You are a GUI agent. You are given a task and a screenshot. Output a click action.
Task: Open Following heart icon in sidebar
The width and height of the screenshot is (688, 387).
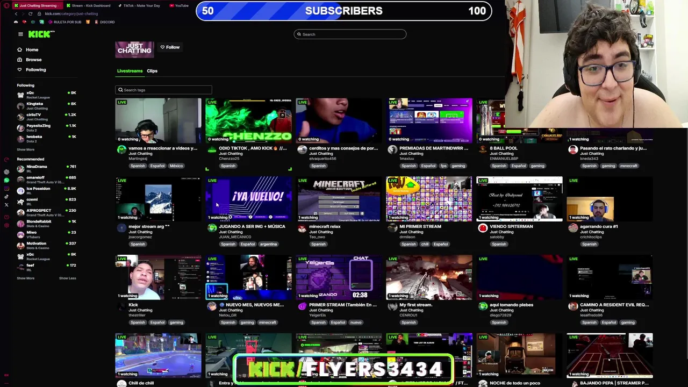(19, 69)
